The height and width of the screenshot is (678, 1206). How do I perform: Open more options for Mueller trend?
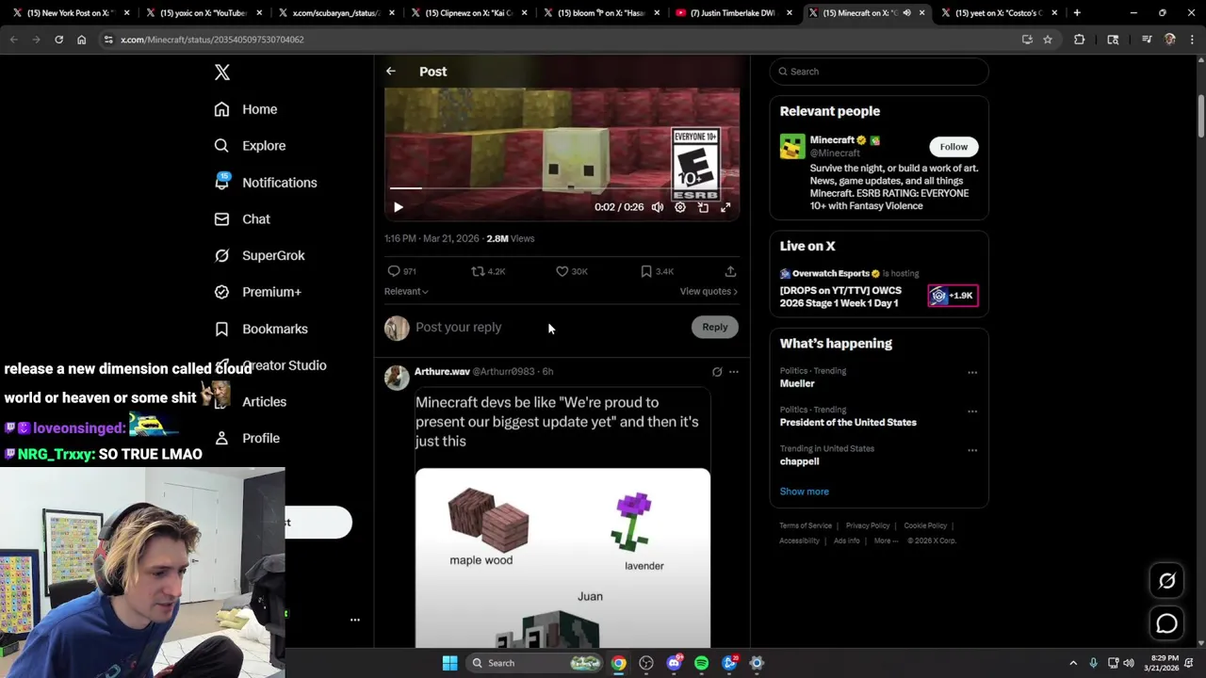click(x=972, y=373)
